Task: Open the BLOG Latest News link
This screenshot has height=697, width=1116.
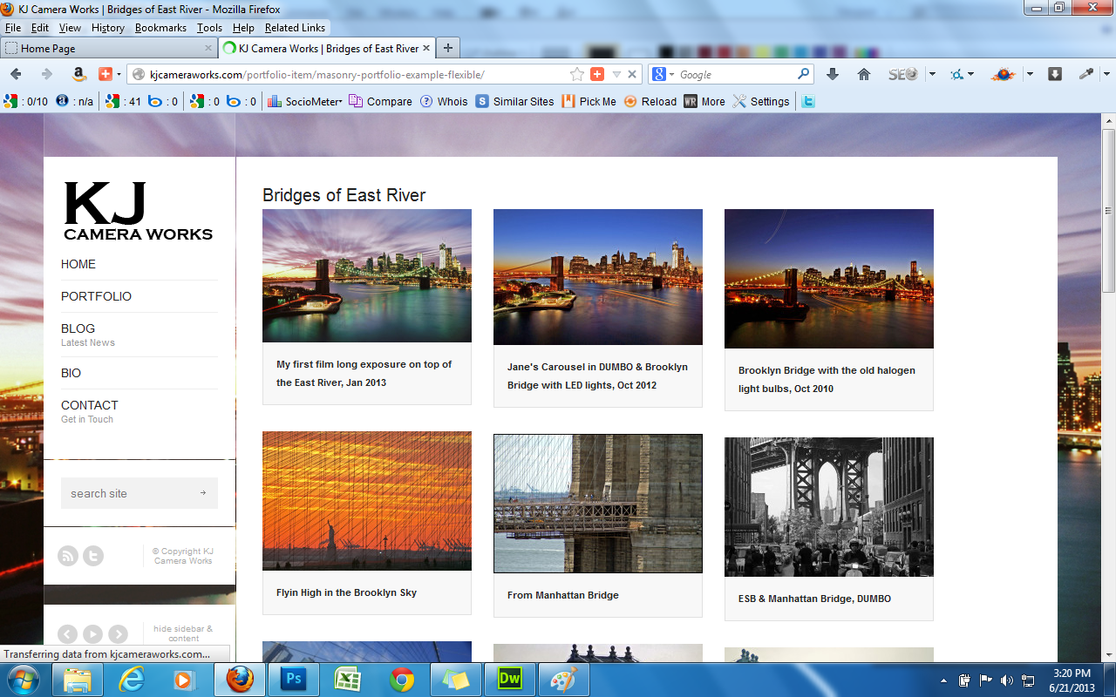Action: (88, 335)
